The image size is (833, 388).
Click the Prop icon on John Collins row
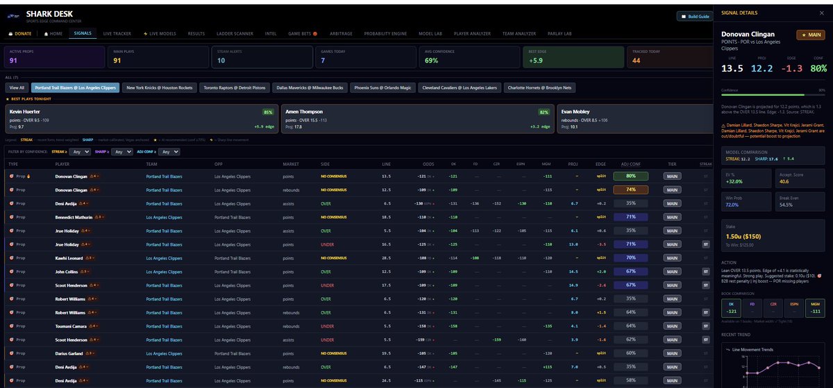coord(12,271)
